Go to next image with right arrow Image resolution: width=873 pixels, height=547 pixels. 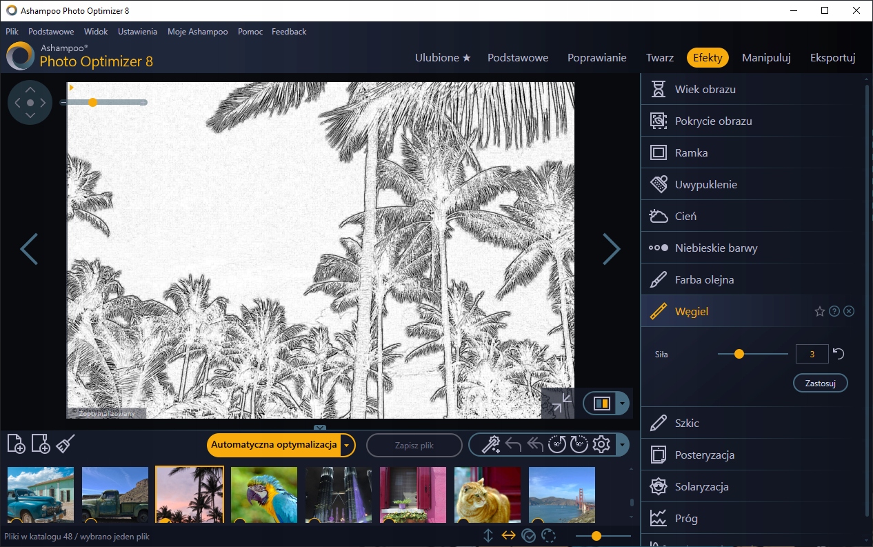point(611,249)
